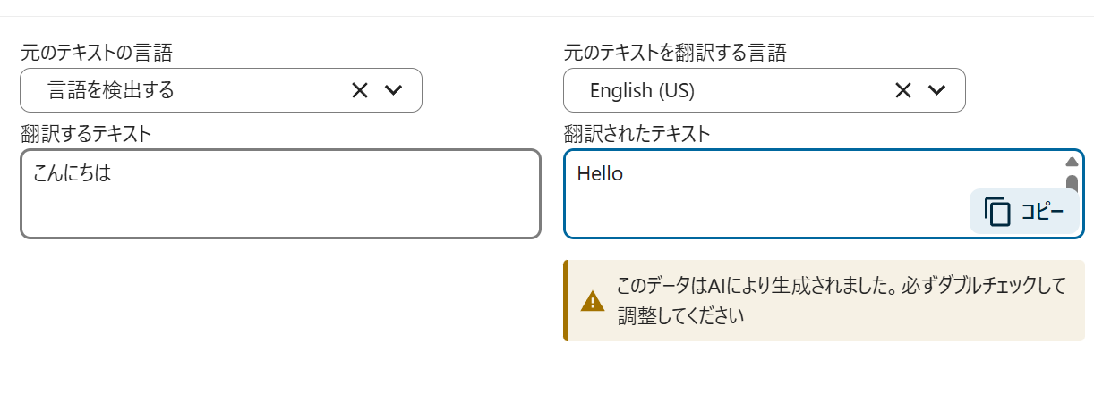
Task: Expand the target language dropdown chevron
Action: 936,90
